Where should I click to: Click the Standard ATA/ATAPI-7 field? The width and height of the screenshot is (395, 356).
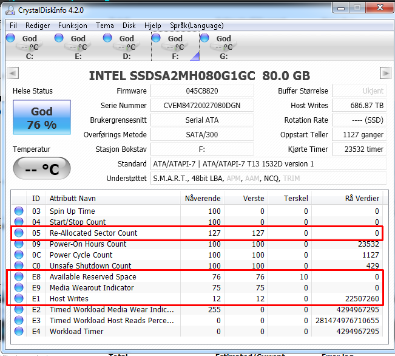click(268, 164)
